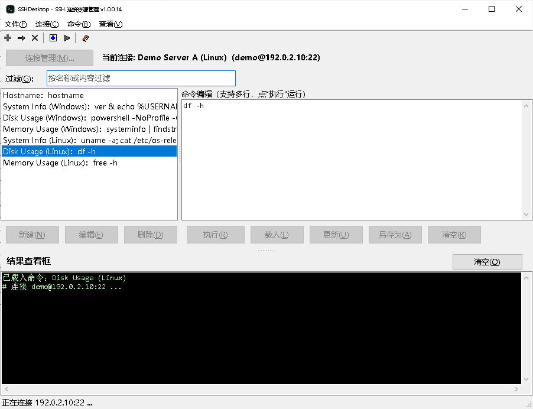Image resolution: width=533 pixels, height=409 pixels.
Task: Click the console line # 连接 demo@192.0.2.10:22
Action: click(x=62, y=287)
